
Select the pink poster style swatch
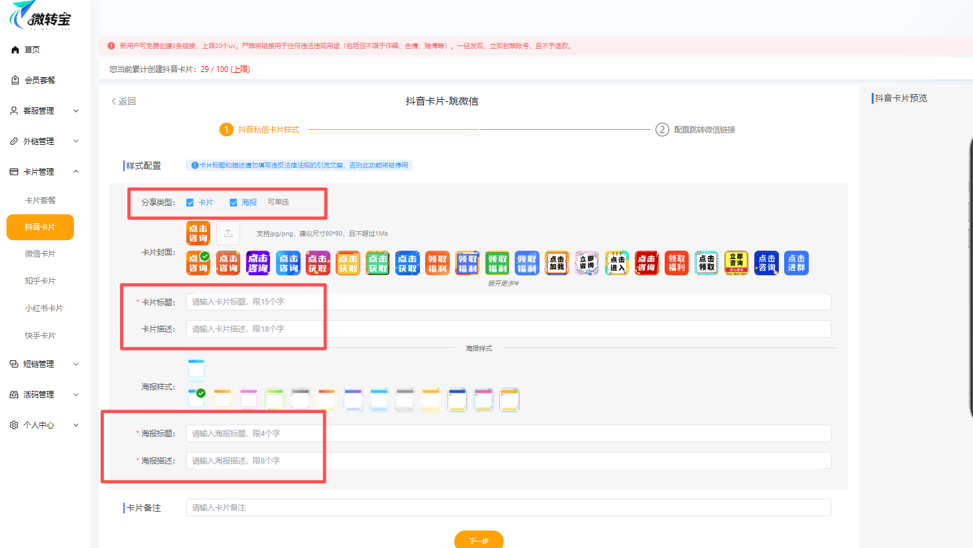coord(249,399)
